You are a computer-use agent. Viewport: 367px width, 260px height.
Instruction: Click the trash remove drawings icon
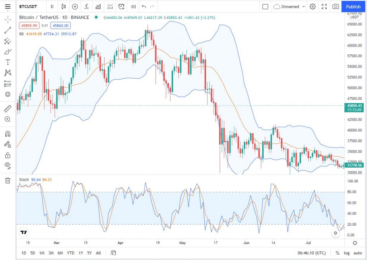pos(8,180)
